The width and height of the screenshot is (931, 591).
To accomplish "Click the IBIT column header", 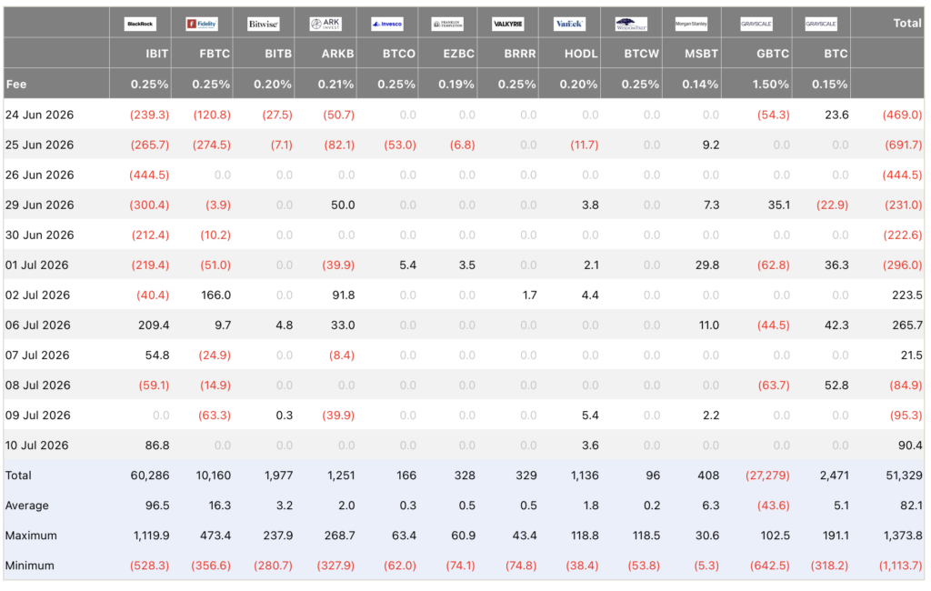I will coord(156,54).
